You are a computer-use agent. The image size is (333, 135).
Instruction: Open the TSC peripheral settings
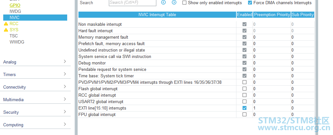14,36
